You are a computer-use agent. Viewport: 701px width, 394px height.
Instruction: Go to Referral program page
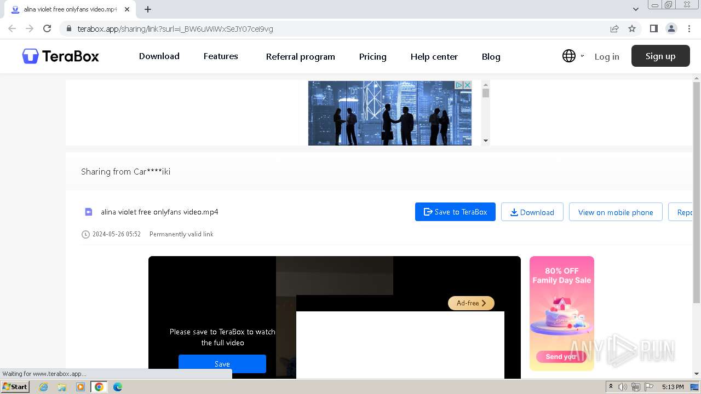[x=301, y=56]
